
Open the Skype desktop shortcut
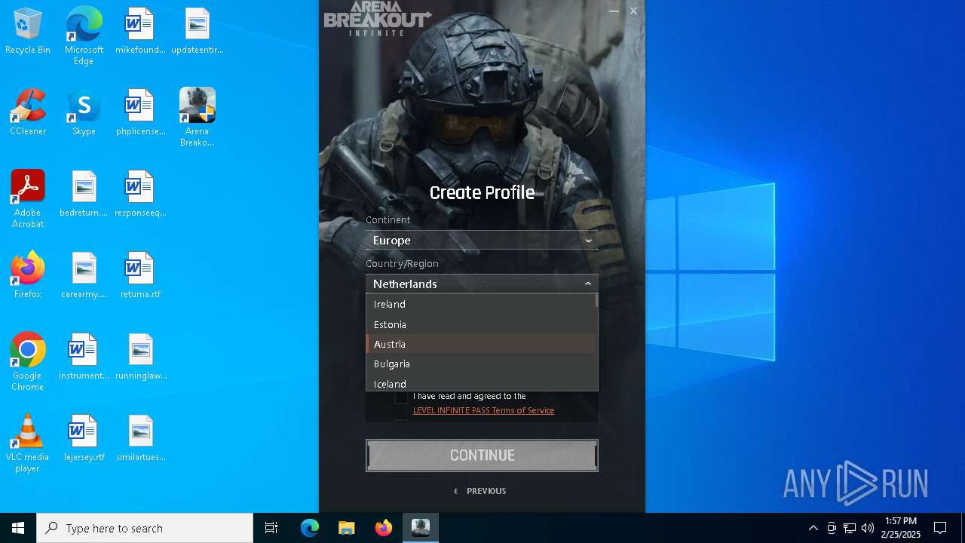click(84, 112)
